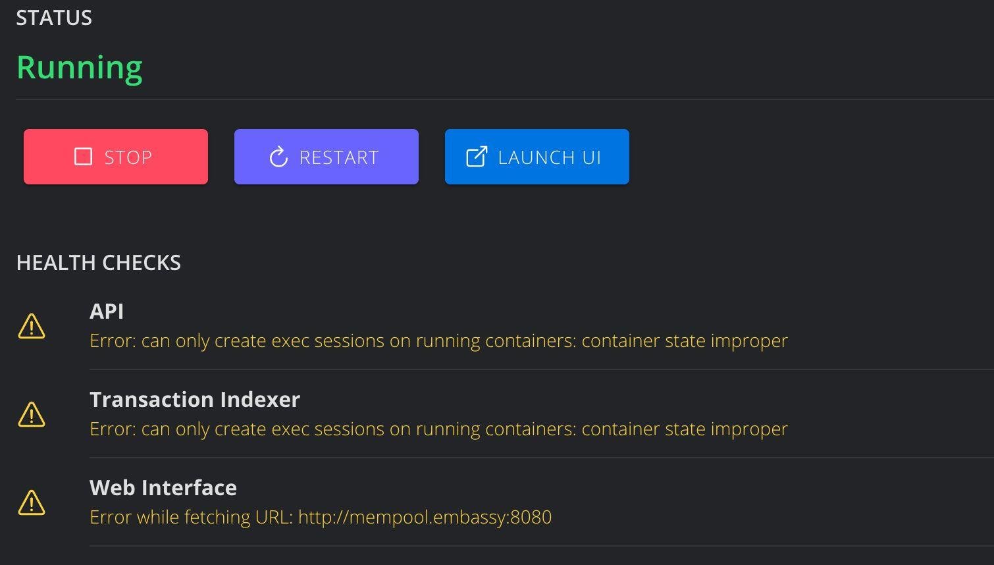The height and width of the screenshot is (565, 994).
Task: Click the circular restart arrow icon
Action: (278, 157)
